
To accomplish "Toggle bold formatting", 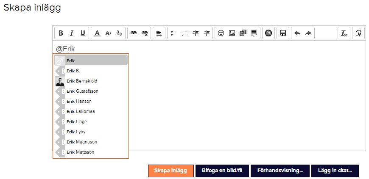I will coord(61,33).
